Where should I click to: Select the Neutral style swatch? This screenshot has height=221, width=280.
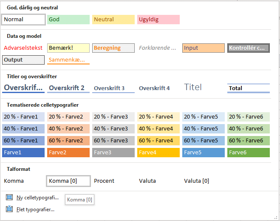pos(113,20)
